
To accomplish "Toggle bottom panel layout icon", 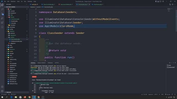I will coord(158,1).
